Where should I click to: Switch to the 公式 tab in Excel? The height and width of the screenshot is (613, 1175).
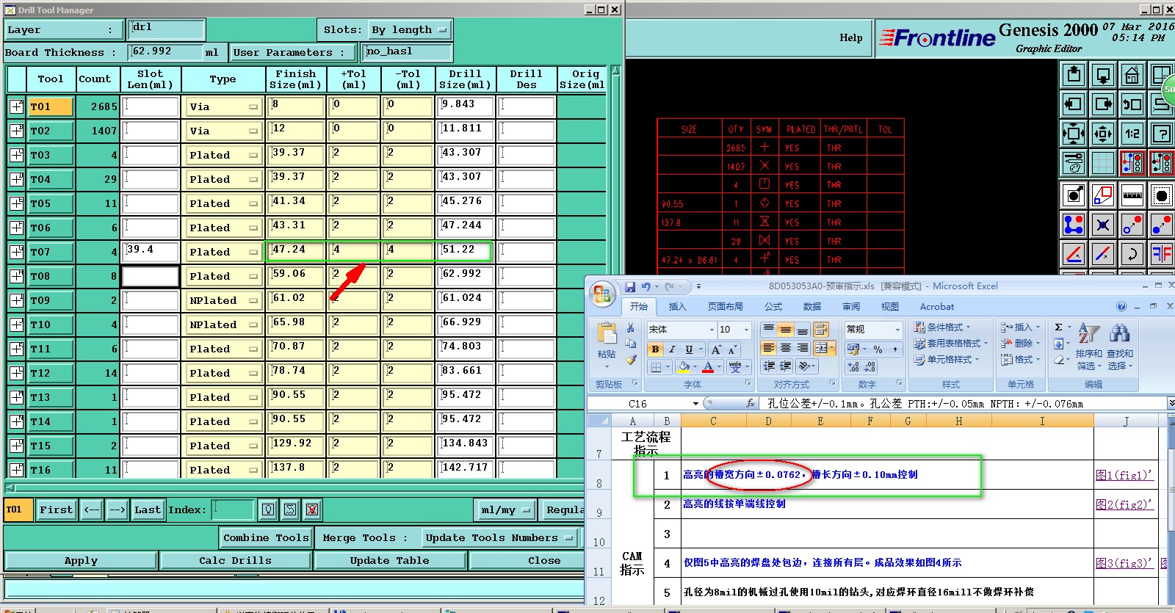[x=773, y=307]
